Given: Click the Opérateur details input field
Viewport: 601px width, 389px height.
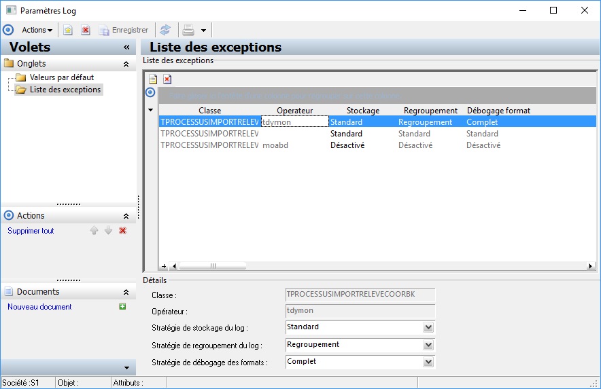Looking at the screenshot, I should (x=360, y=311).
